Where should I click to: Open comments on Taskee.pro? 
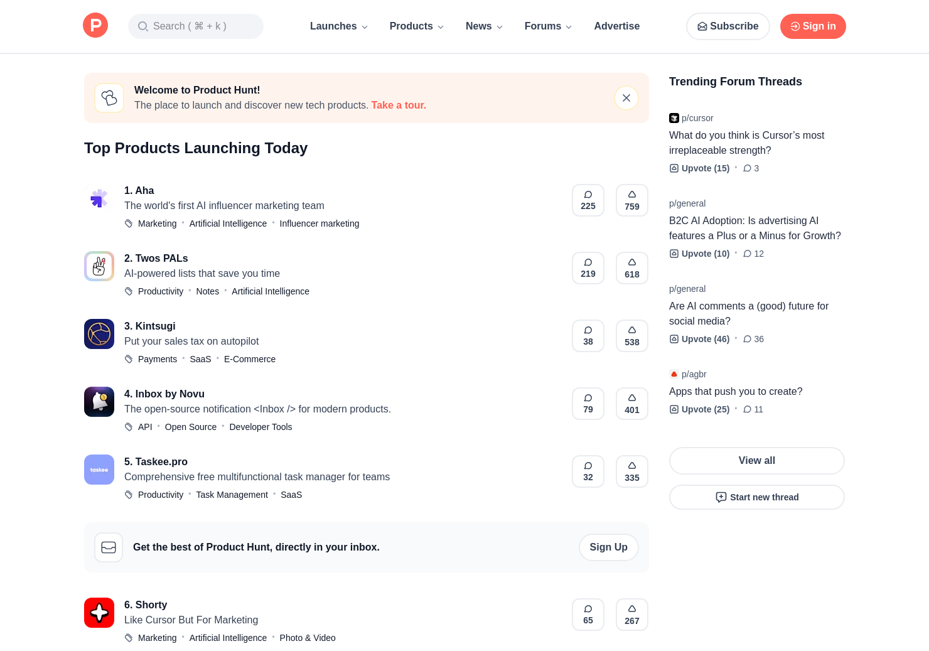point(588,471)
